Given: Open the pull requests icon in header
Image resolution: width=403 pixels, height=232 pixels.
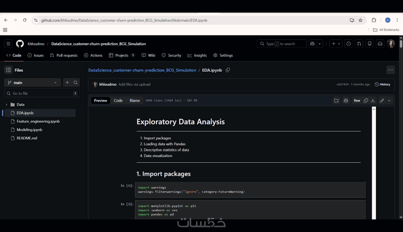Looking at the screenshot, I should tap(359, 44).
